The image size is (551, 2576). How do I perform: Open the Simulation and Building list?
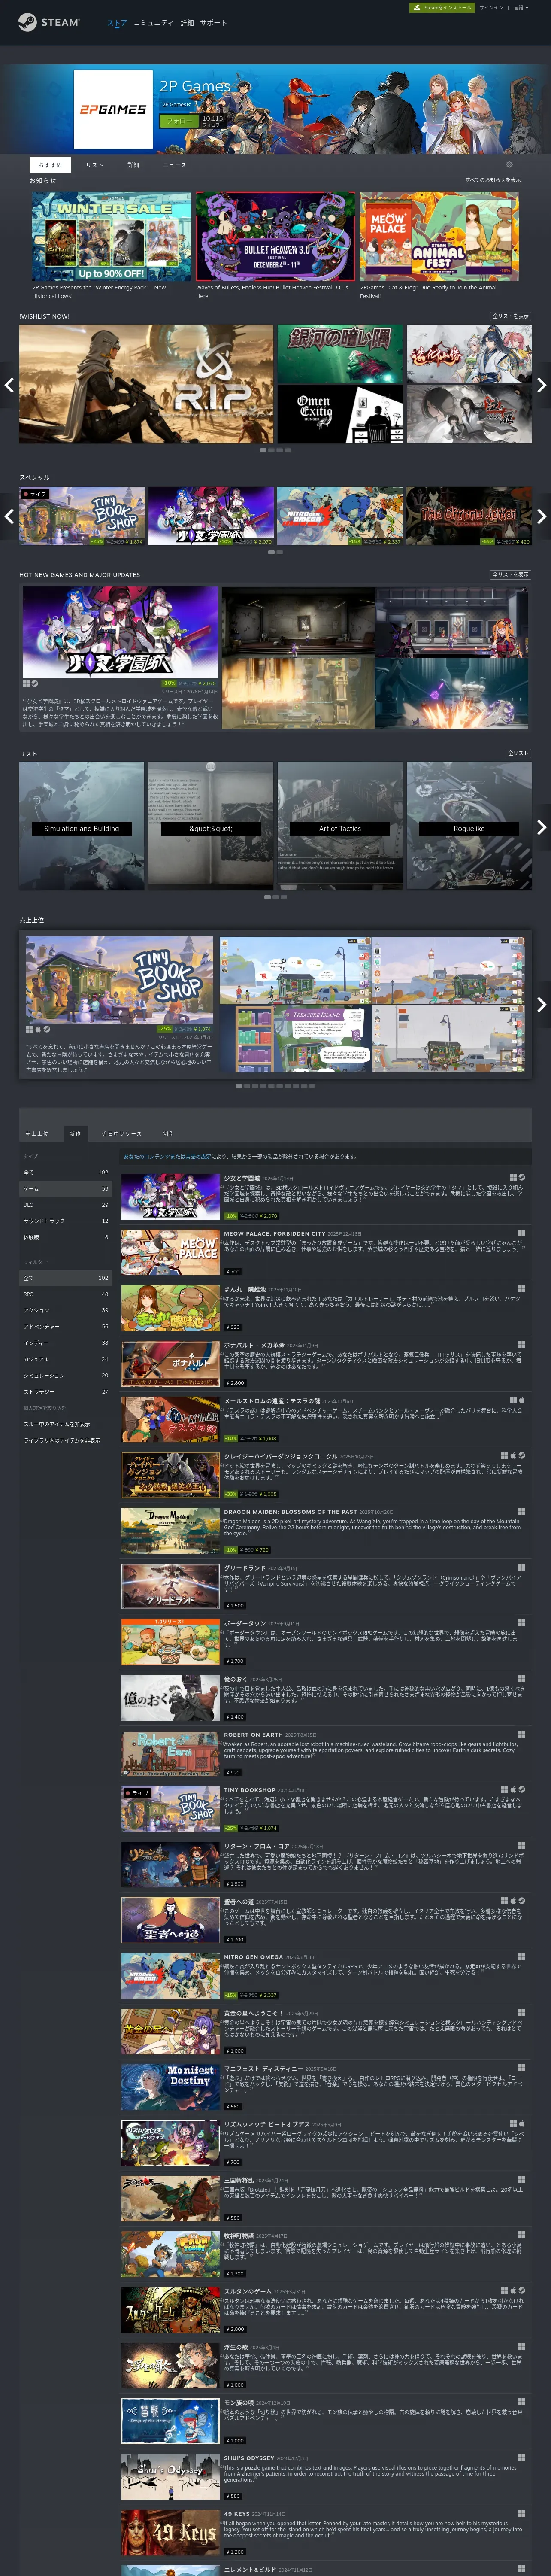point(82,826)
